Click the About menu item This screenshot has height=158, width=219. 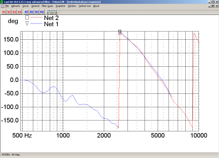(x=96, y=6)
